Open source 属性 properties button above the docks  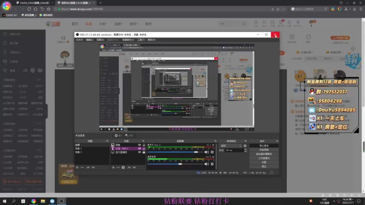coord(118,135)
